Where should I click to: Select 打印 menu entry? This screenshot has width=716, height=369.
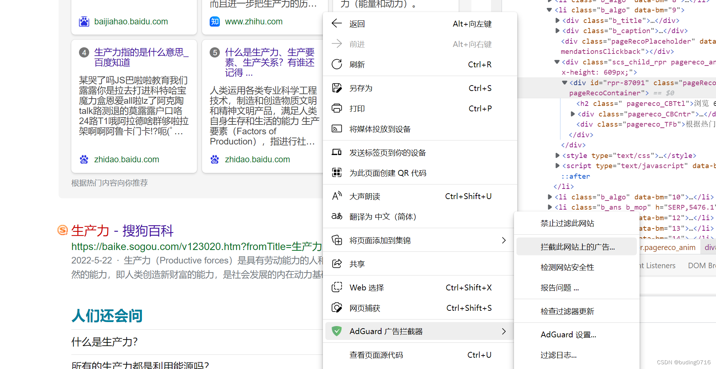[x=420, y=108]
